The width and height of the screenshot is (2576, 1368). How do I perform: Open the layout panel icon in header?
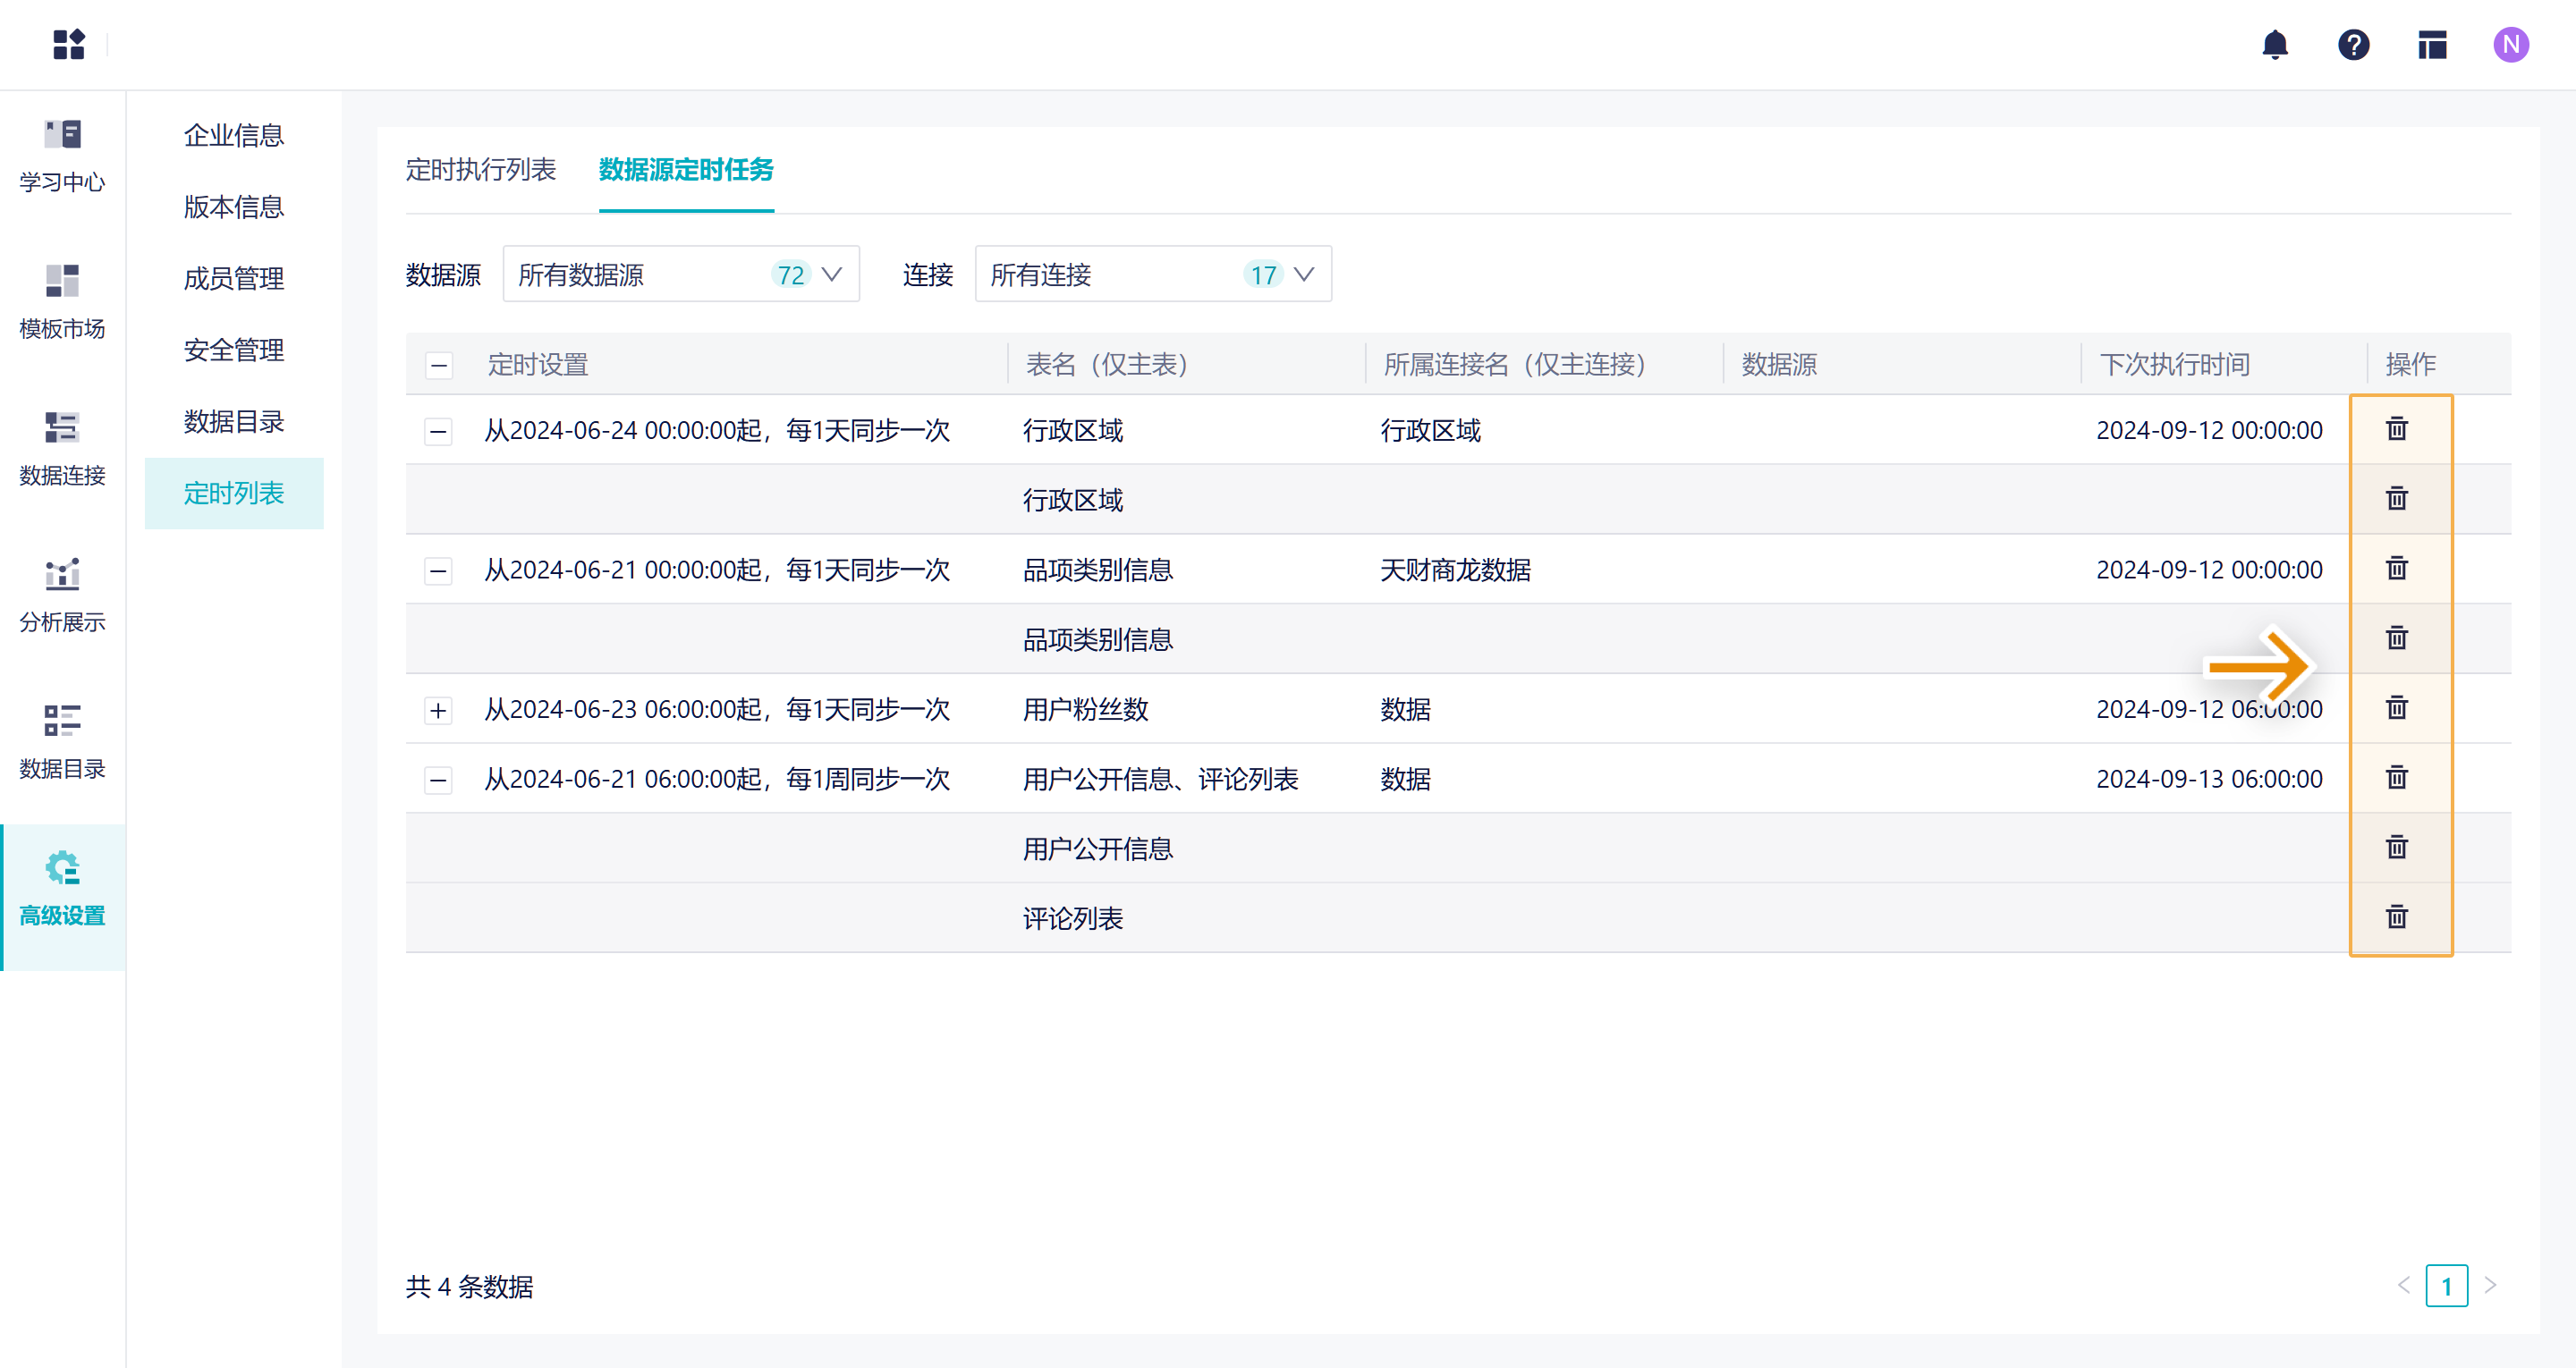[x=2431, y=45]
